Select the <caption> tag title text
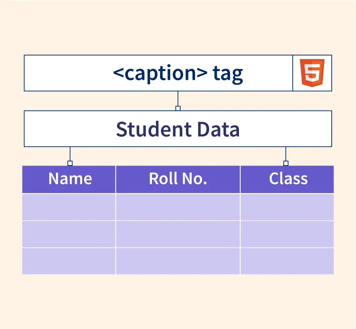This screenshot has width=356, height=329. pos(178,73)
